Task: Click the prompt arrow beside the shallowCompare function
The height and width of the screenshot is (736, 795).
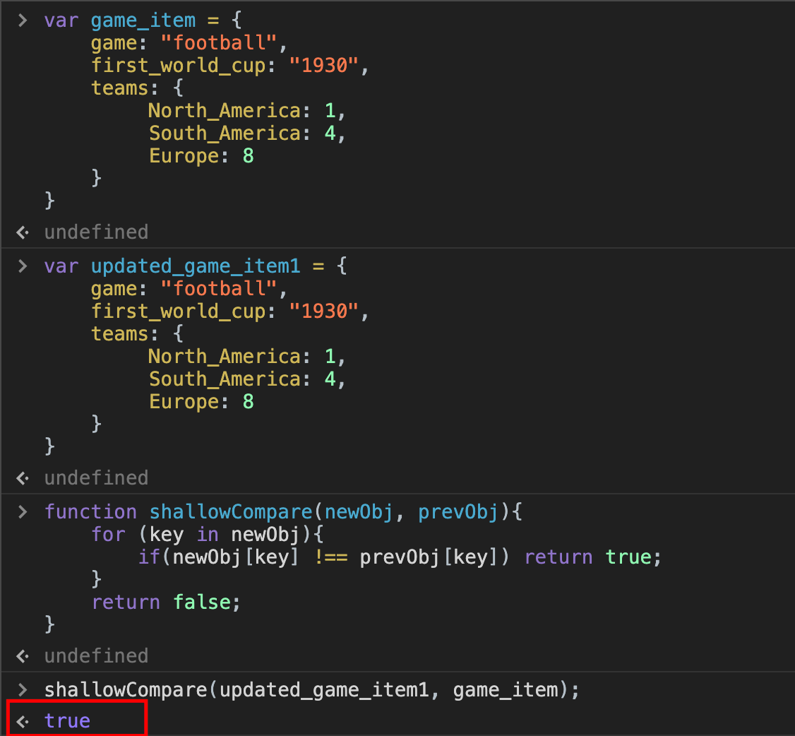Action: click(x=22, y=511)
